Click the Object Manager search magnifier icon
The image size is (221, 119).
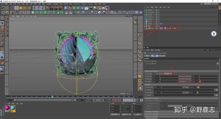(211, 7)
